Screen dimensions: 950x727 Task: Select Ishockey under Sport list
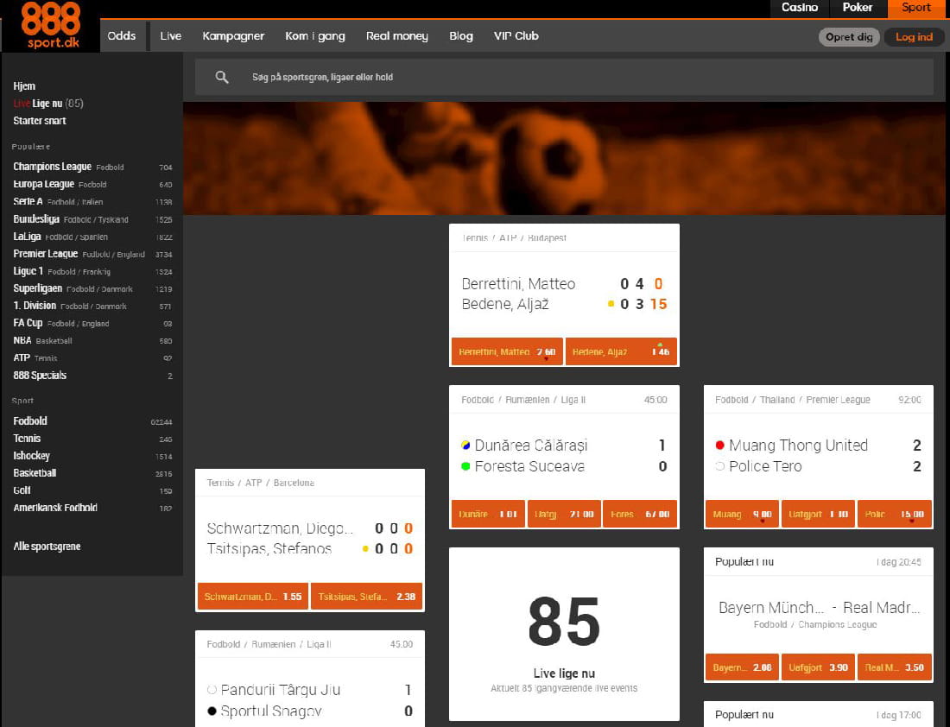92,456
